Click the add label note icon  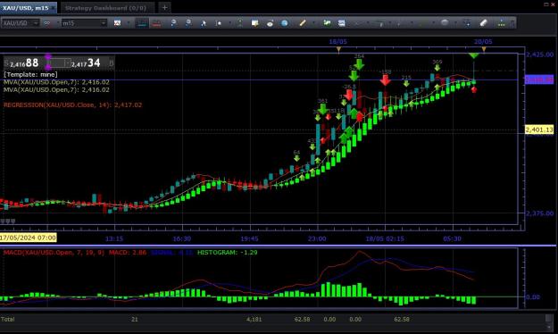(254, 23)
